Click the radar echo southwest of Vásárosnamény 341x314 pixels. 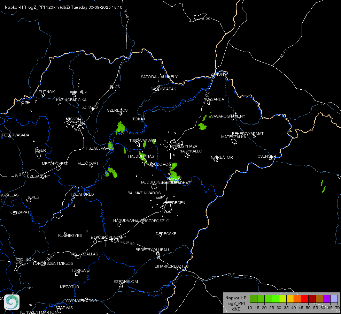(x=202, y=127)
